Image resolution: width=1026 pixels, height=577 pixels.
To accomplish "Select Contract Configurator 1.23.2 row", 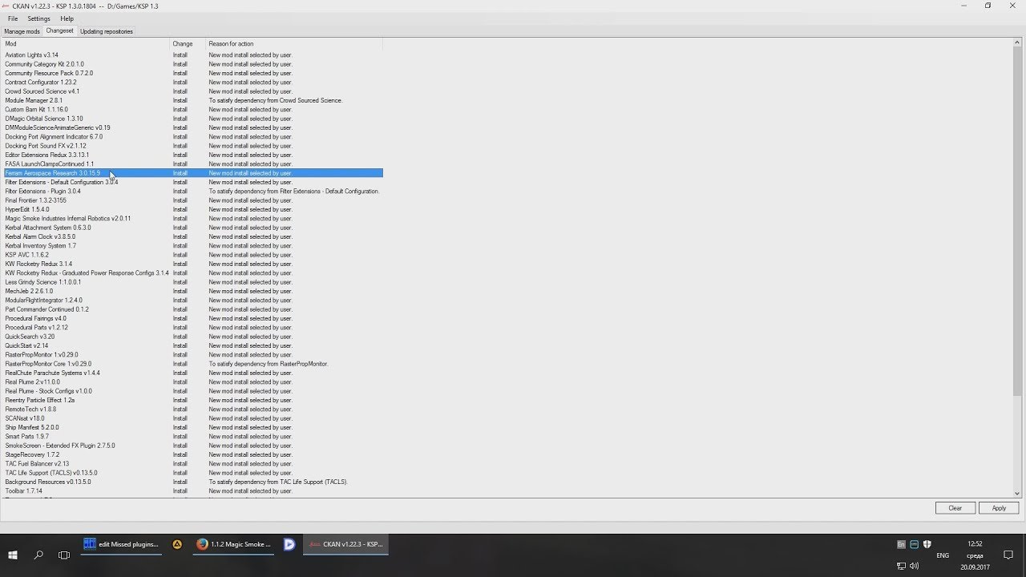I will 192,83.
